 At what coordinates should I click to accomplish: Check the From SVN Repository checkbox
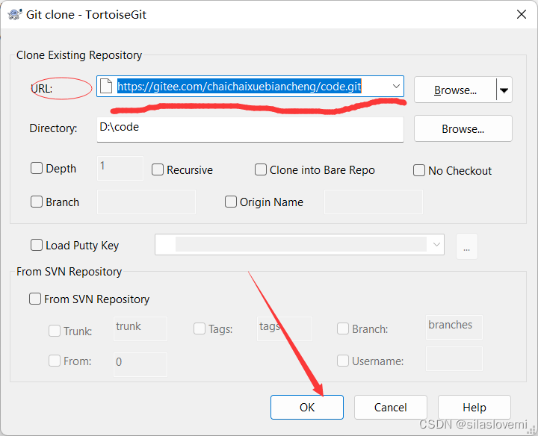[x=35, y=299]
